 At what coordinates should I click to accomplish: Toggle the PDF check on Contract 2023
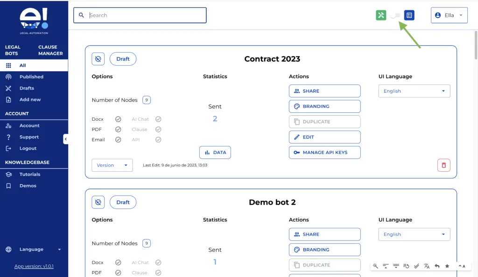pos(118,130)
